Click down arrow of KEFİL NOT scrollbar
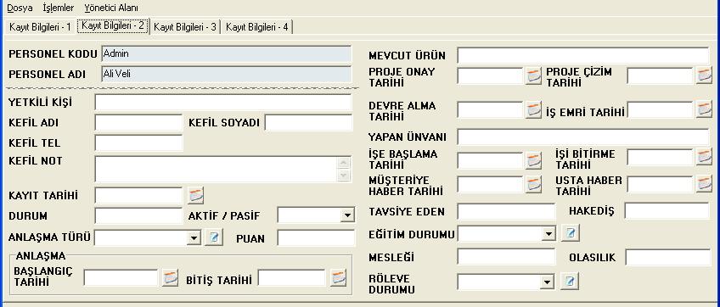The width and height of the screenshot is (720, 307). (344, 175)
